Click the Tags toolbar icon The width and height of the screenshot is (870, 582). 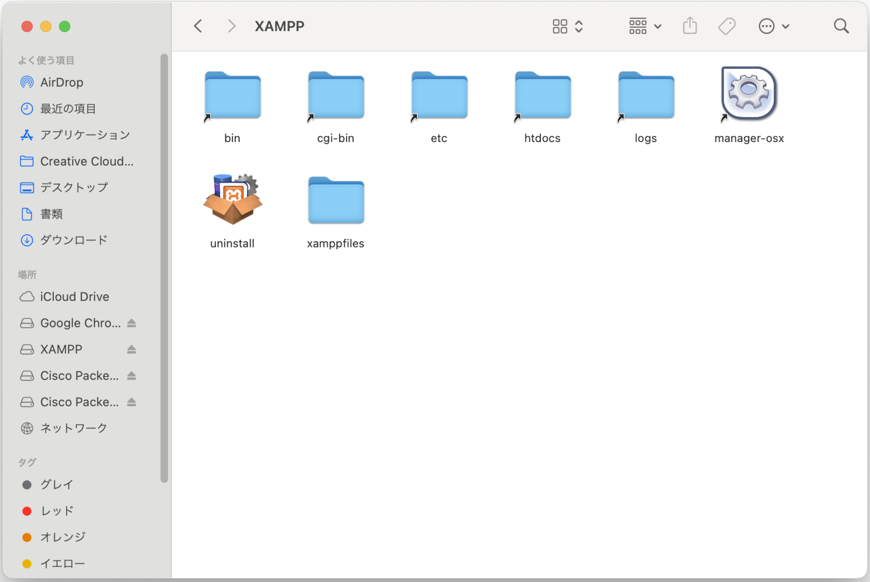726,26
